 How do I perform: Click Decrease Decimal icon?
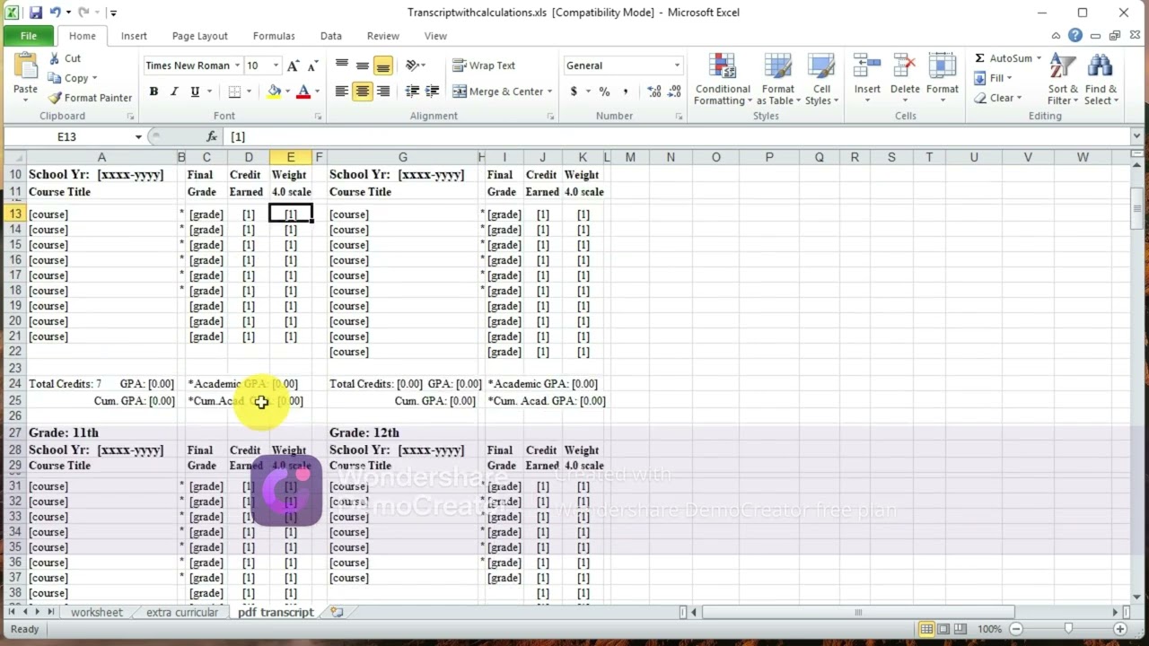(x=674, y=92)
